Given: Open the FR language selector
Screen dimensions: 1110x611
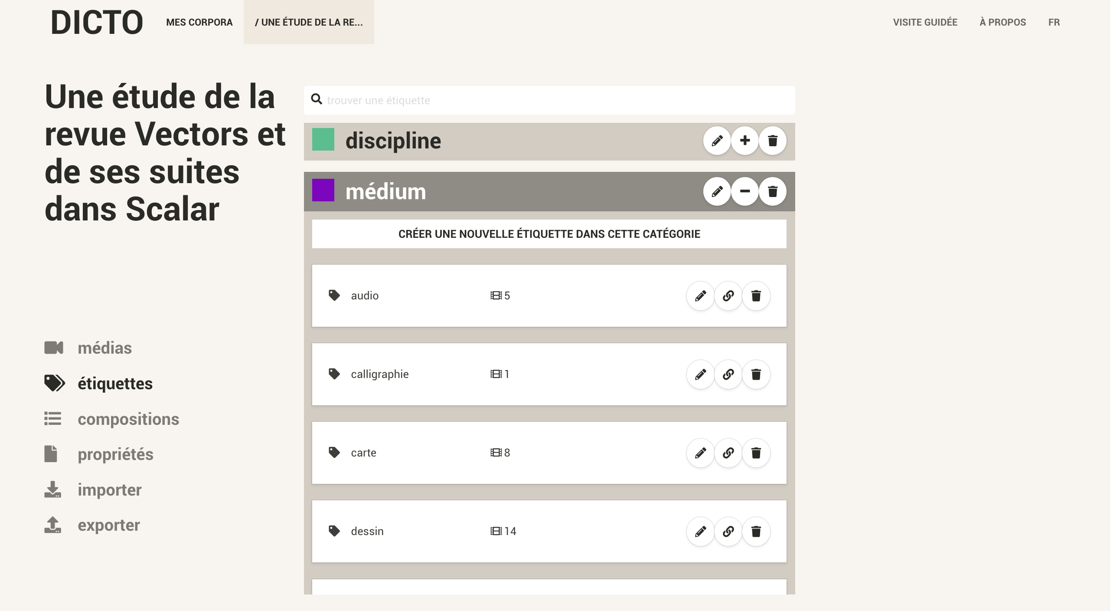Looking at the screenshot, I should coord(1054,22).
